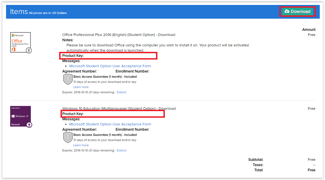Click the Taxes label
Image resolution: width=325 pixels, height=180 pixels.
[x=258, y=165]
